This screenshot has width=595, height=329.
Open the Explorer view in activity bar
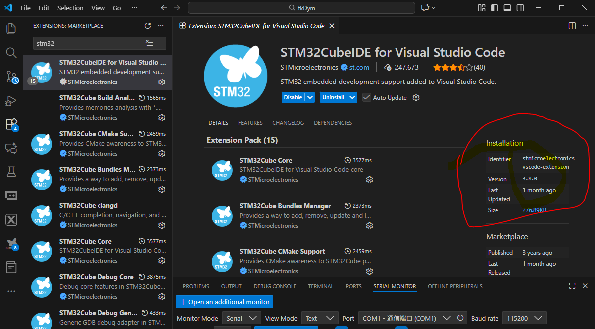pyautogui.click(x=11, y=28)
